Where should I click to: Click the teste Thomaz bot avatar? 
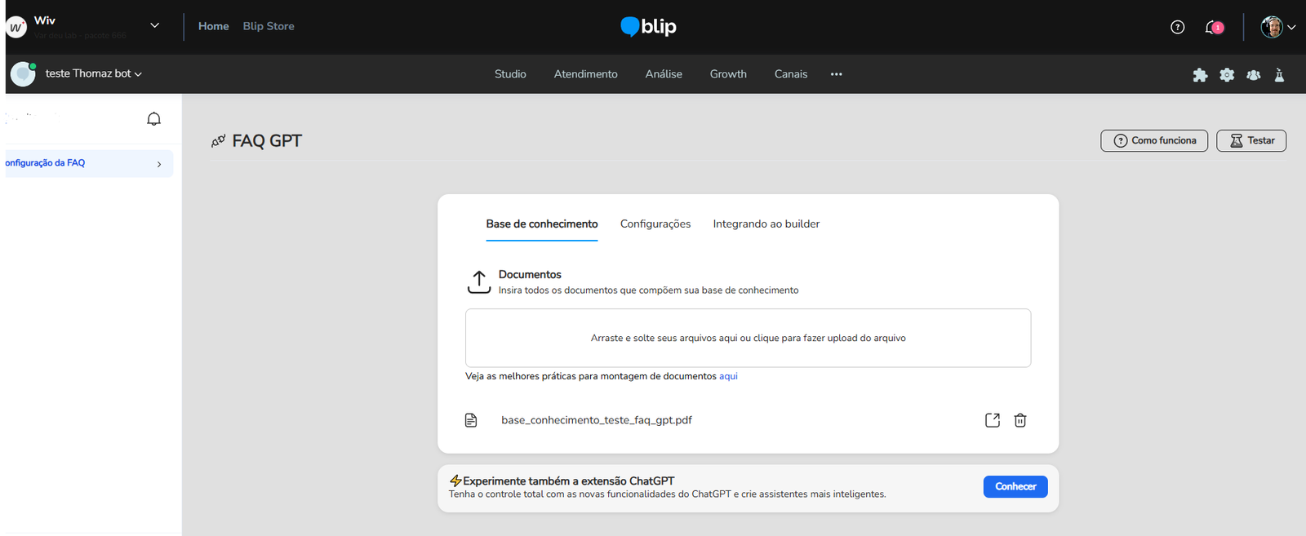[23, 74]
